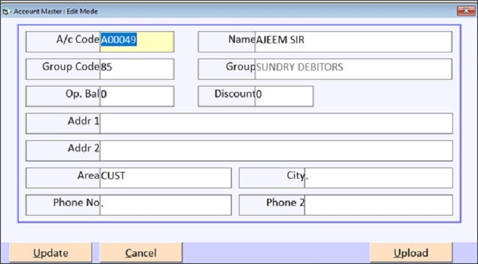Click the Area field containing CUST

tap(165, 178)
